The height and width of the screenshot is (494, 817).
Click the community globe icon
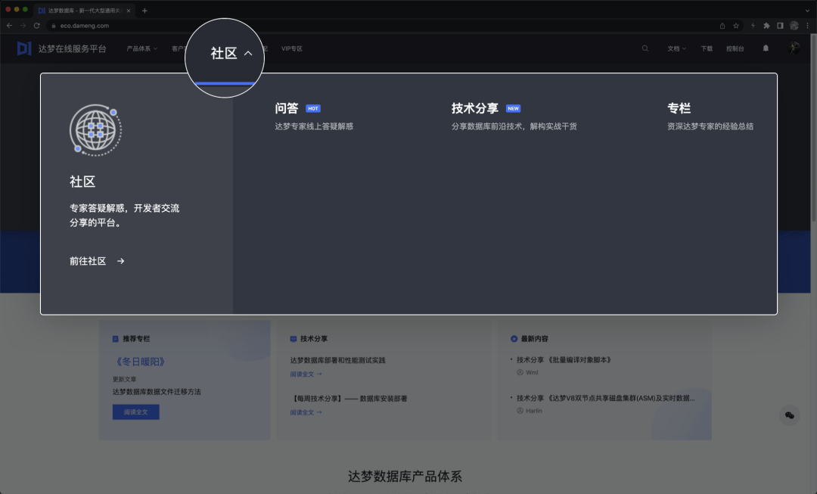pos(96,130)
